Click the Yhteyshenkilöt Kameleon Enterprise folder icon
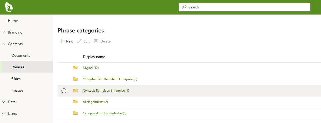Screen dimensions: 321x123 pos(75,79)
